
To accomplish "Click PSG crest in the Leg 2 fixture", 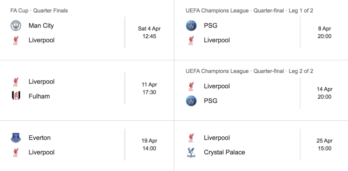I will pos(191,101).
